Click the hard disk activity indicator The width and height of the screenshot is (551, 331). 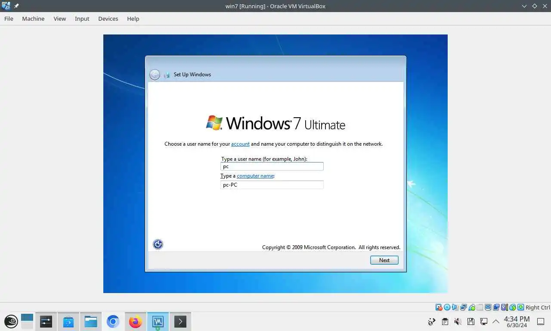pos(439,307)
